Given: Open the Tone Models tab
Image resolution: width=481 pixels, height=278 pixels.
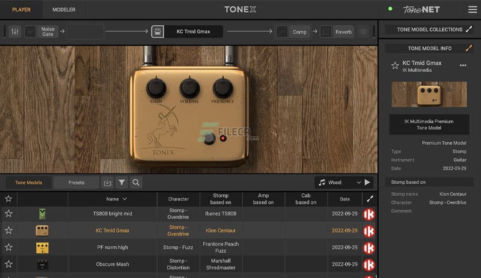Looking at the screenshot, I should (29, 183).
